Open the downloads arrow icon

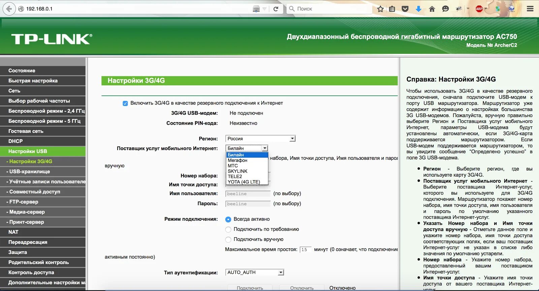pyautogui.click(x=418, y=9)
